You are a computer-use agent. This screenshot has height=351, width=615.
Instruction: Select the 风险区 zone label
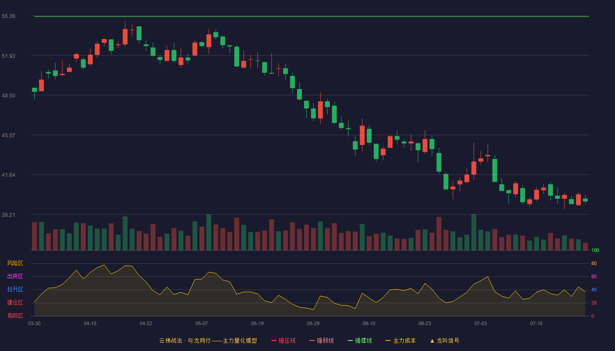(15, 263)
